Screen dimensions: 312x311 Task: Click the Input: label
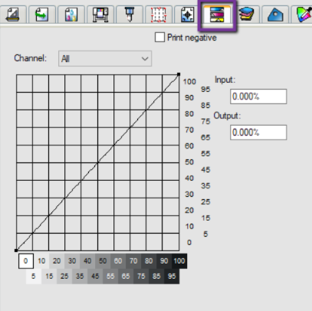[225, 80]
